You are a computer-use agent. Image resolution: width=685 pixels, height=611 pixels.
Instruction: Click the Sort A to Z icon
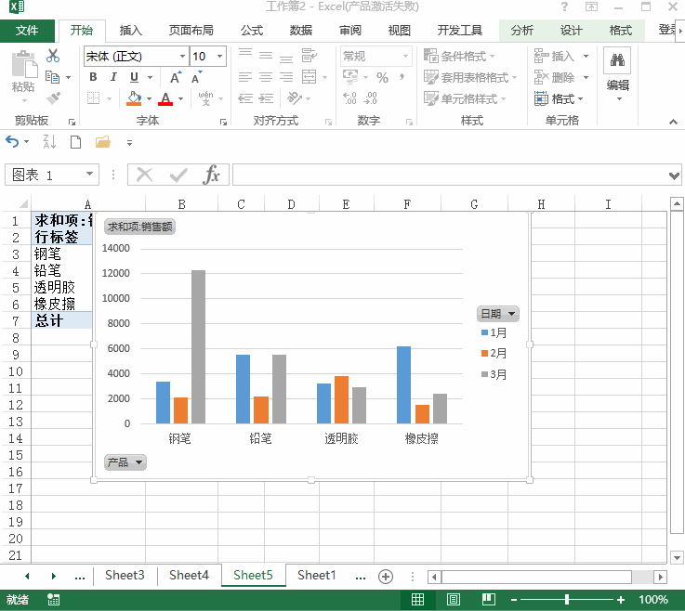tap(49, 141)
